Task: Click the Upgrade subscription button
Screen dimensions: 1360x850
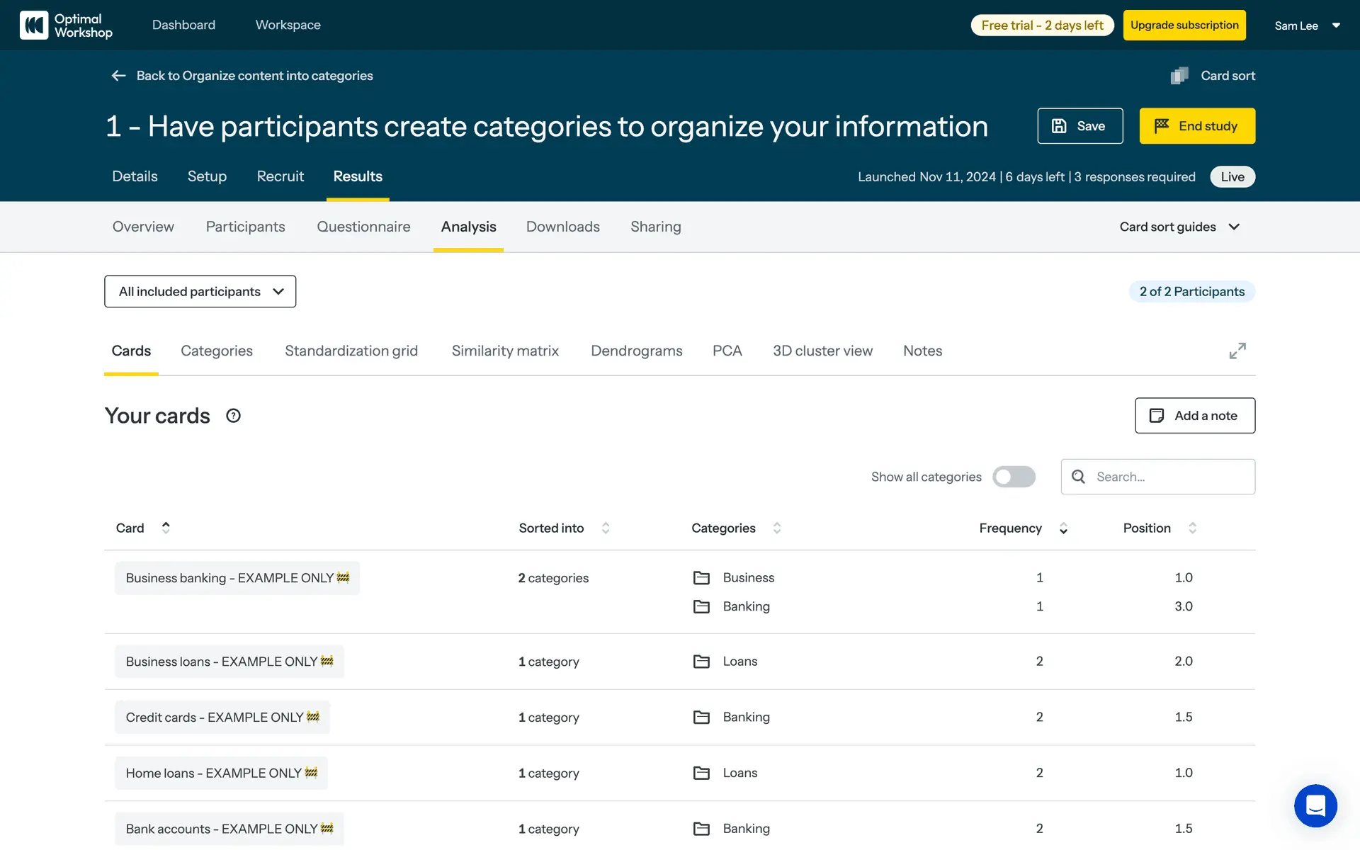Action: pyautogui.click(x=1184, y=25)
